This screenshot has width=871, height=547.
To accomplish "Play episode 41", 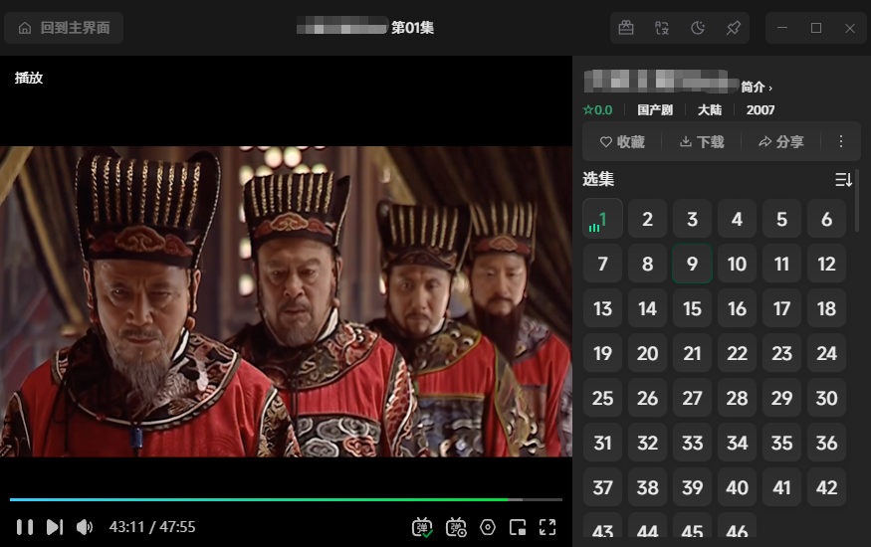I will 781,487.
